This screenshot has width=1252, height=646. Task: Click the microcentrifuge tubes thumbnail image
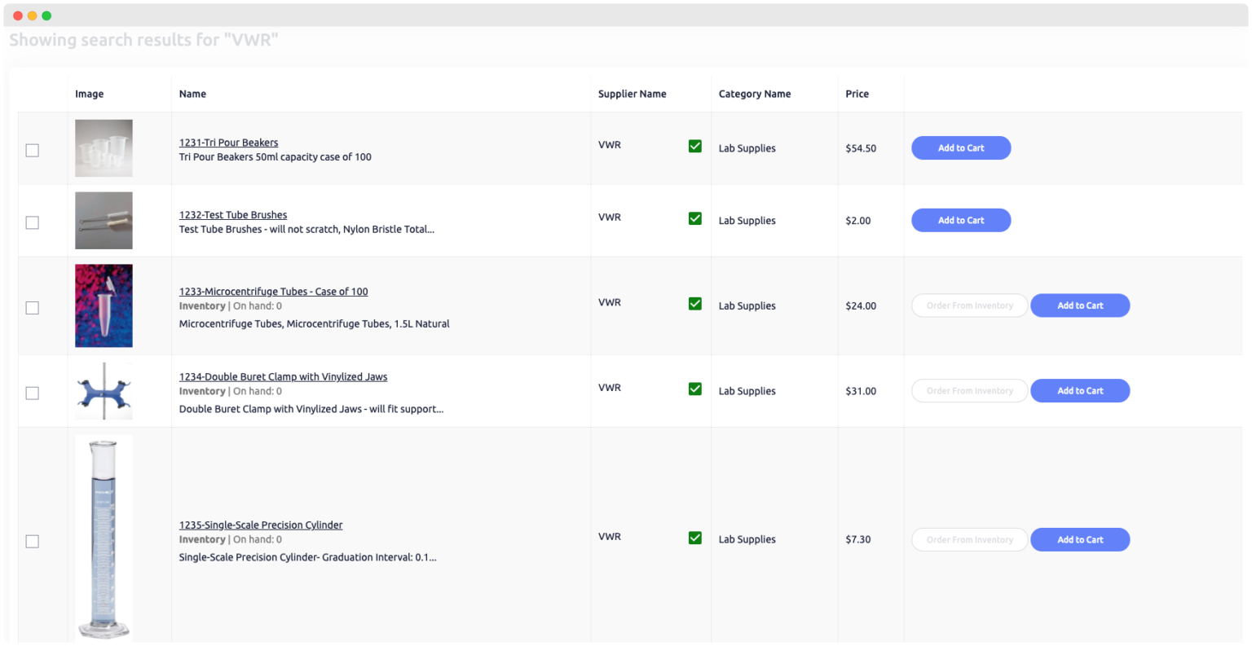coord(104,305)
